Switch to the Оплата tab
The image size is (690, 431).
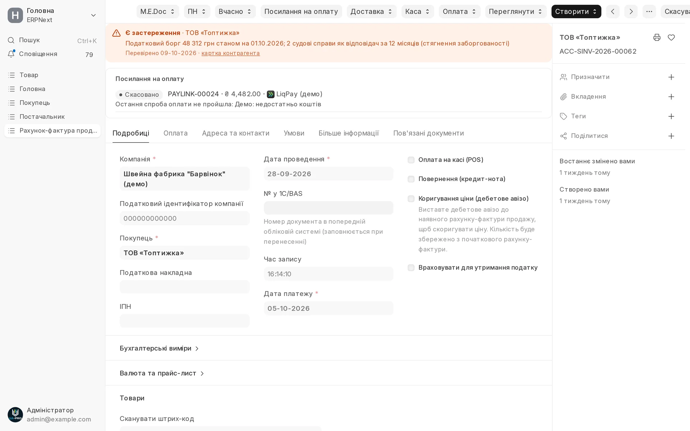(x=175, y=133)
